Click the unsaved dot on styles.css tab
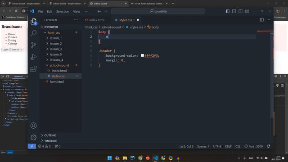 click(x=138, y=20)
